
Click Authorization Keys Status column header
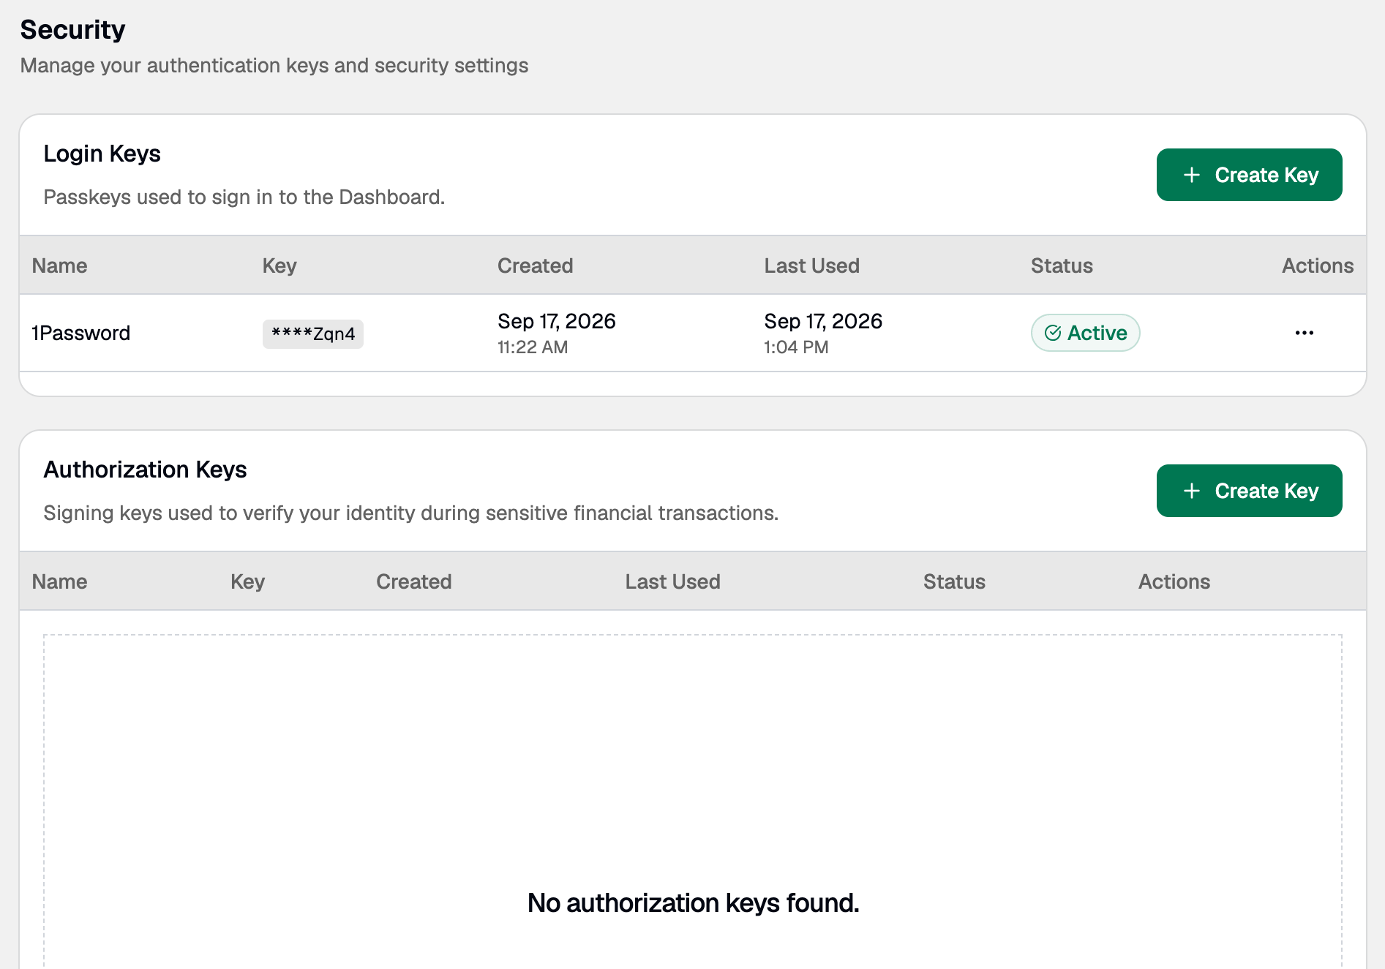(x=954, y=581)
